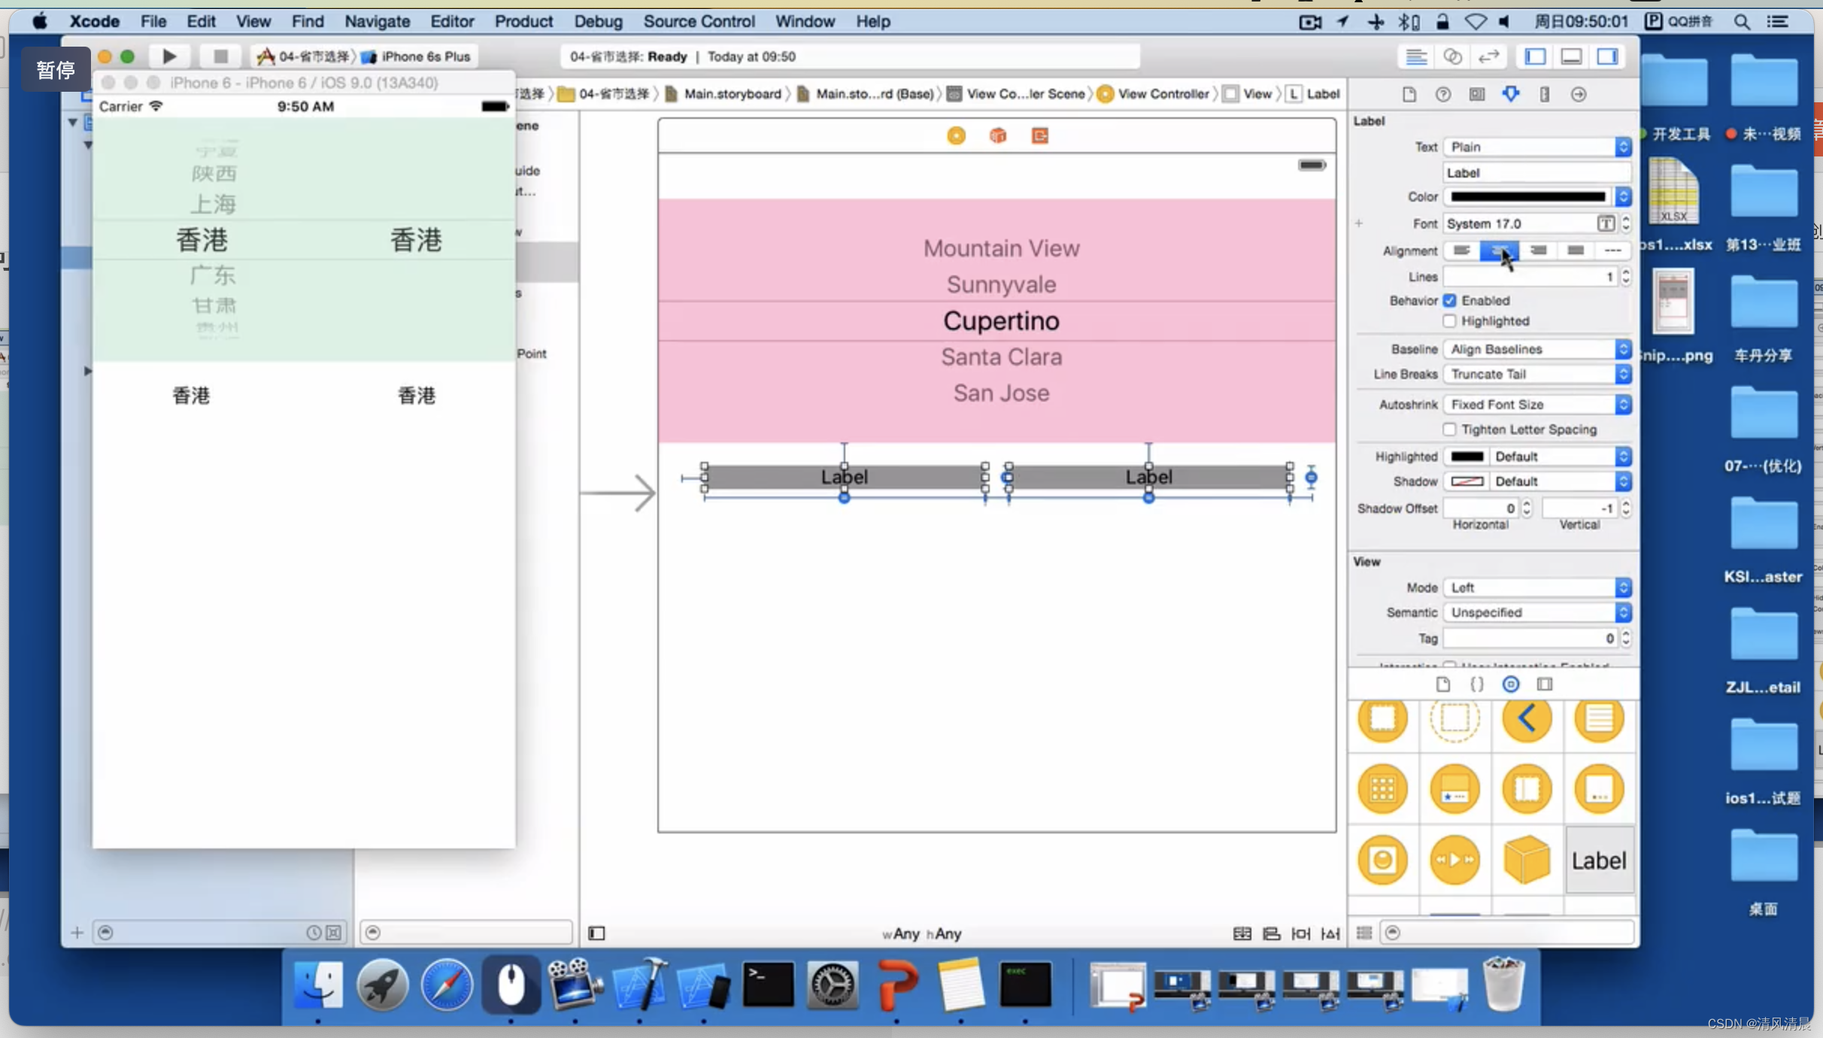Select the iPhone 6s Plus scheme destination
This screenshot has width=1823, height=1038.
(417, 56)
